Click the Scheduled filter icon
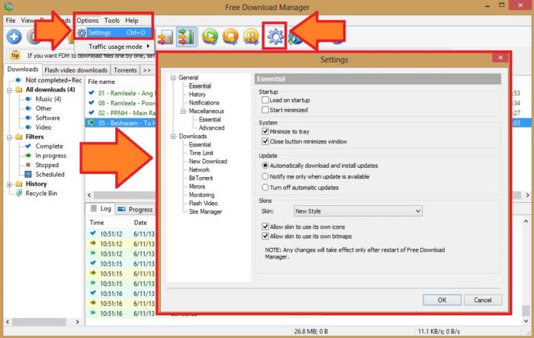 pos(28,174)
